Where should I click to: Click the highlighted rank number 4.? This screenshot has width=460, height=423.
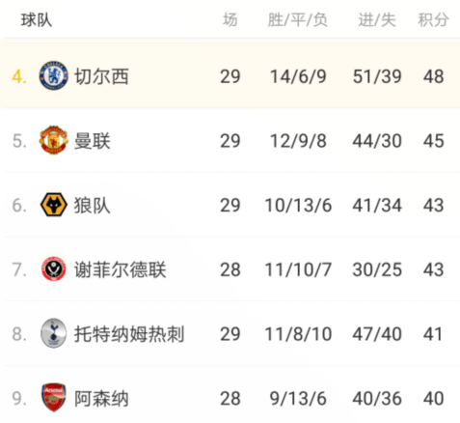pos(19,76)
